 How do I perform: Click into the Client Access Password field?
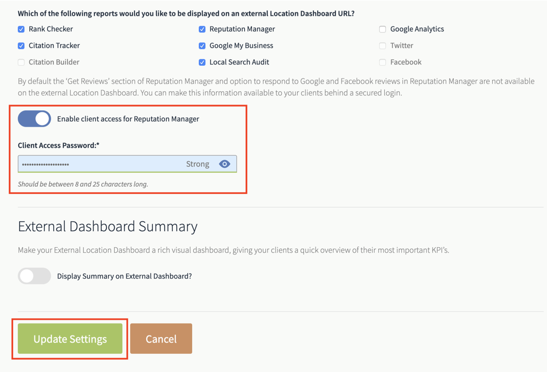point(127,164)
